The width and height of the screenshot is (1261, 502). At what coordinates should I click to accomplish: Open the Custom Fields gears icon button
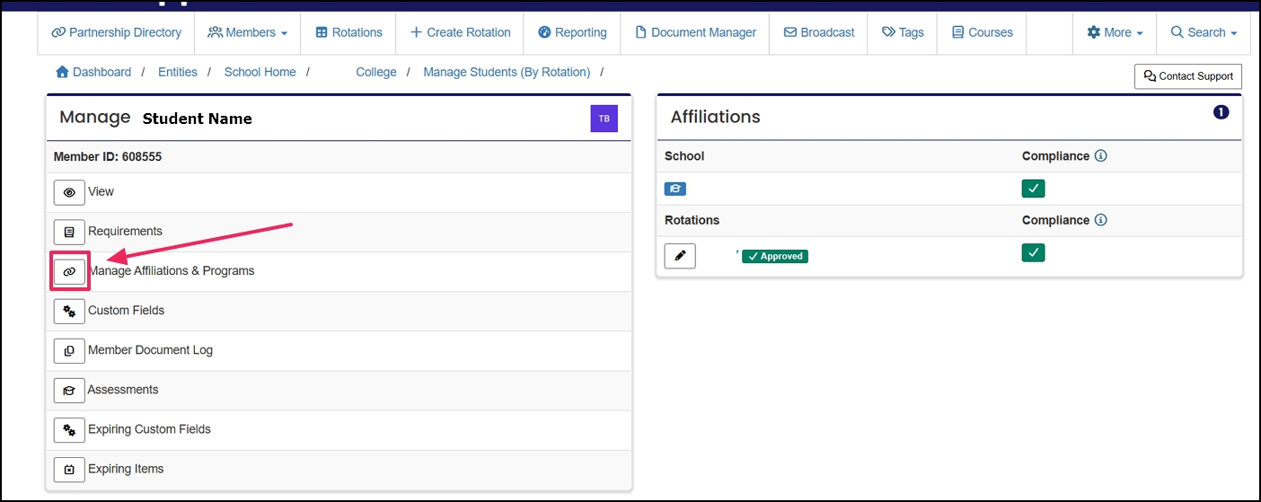tap(69, 311)
